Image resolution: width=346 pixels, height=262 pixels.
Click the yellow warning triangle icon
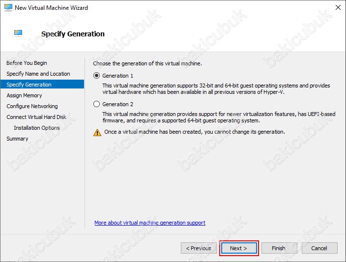tap(97, 132)
